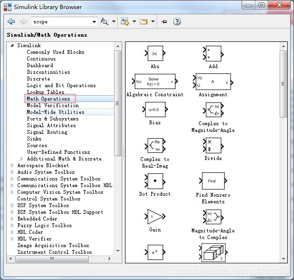Screen dimensions: 294x280
Task: Select the Divide block icon
Action: [213, 145]
